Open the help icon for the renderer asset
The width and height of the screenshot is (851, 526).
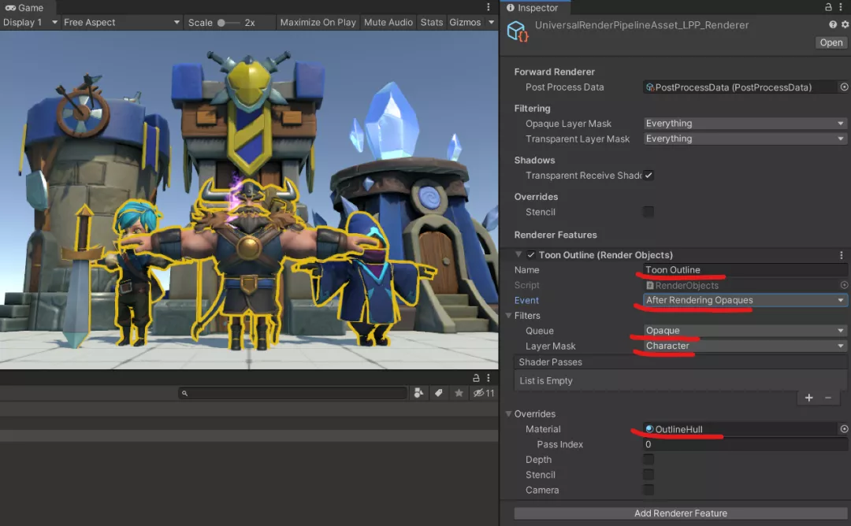pos(832,24)
